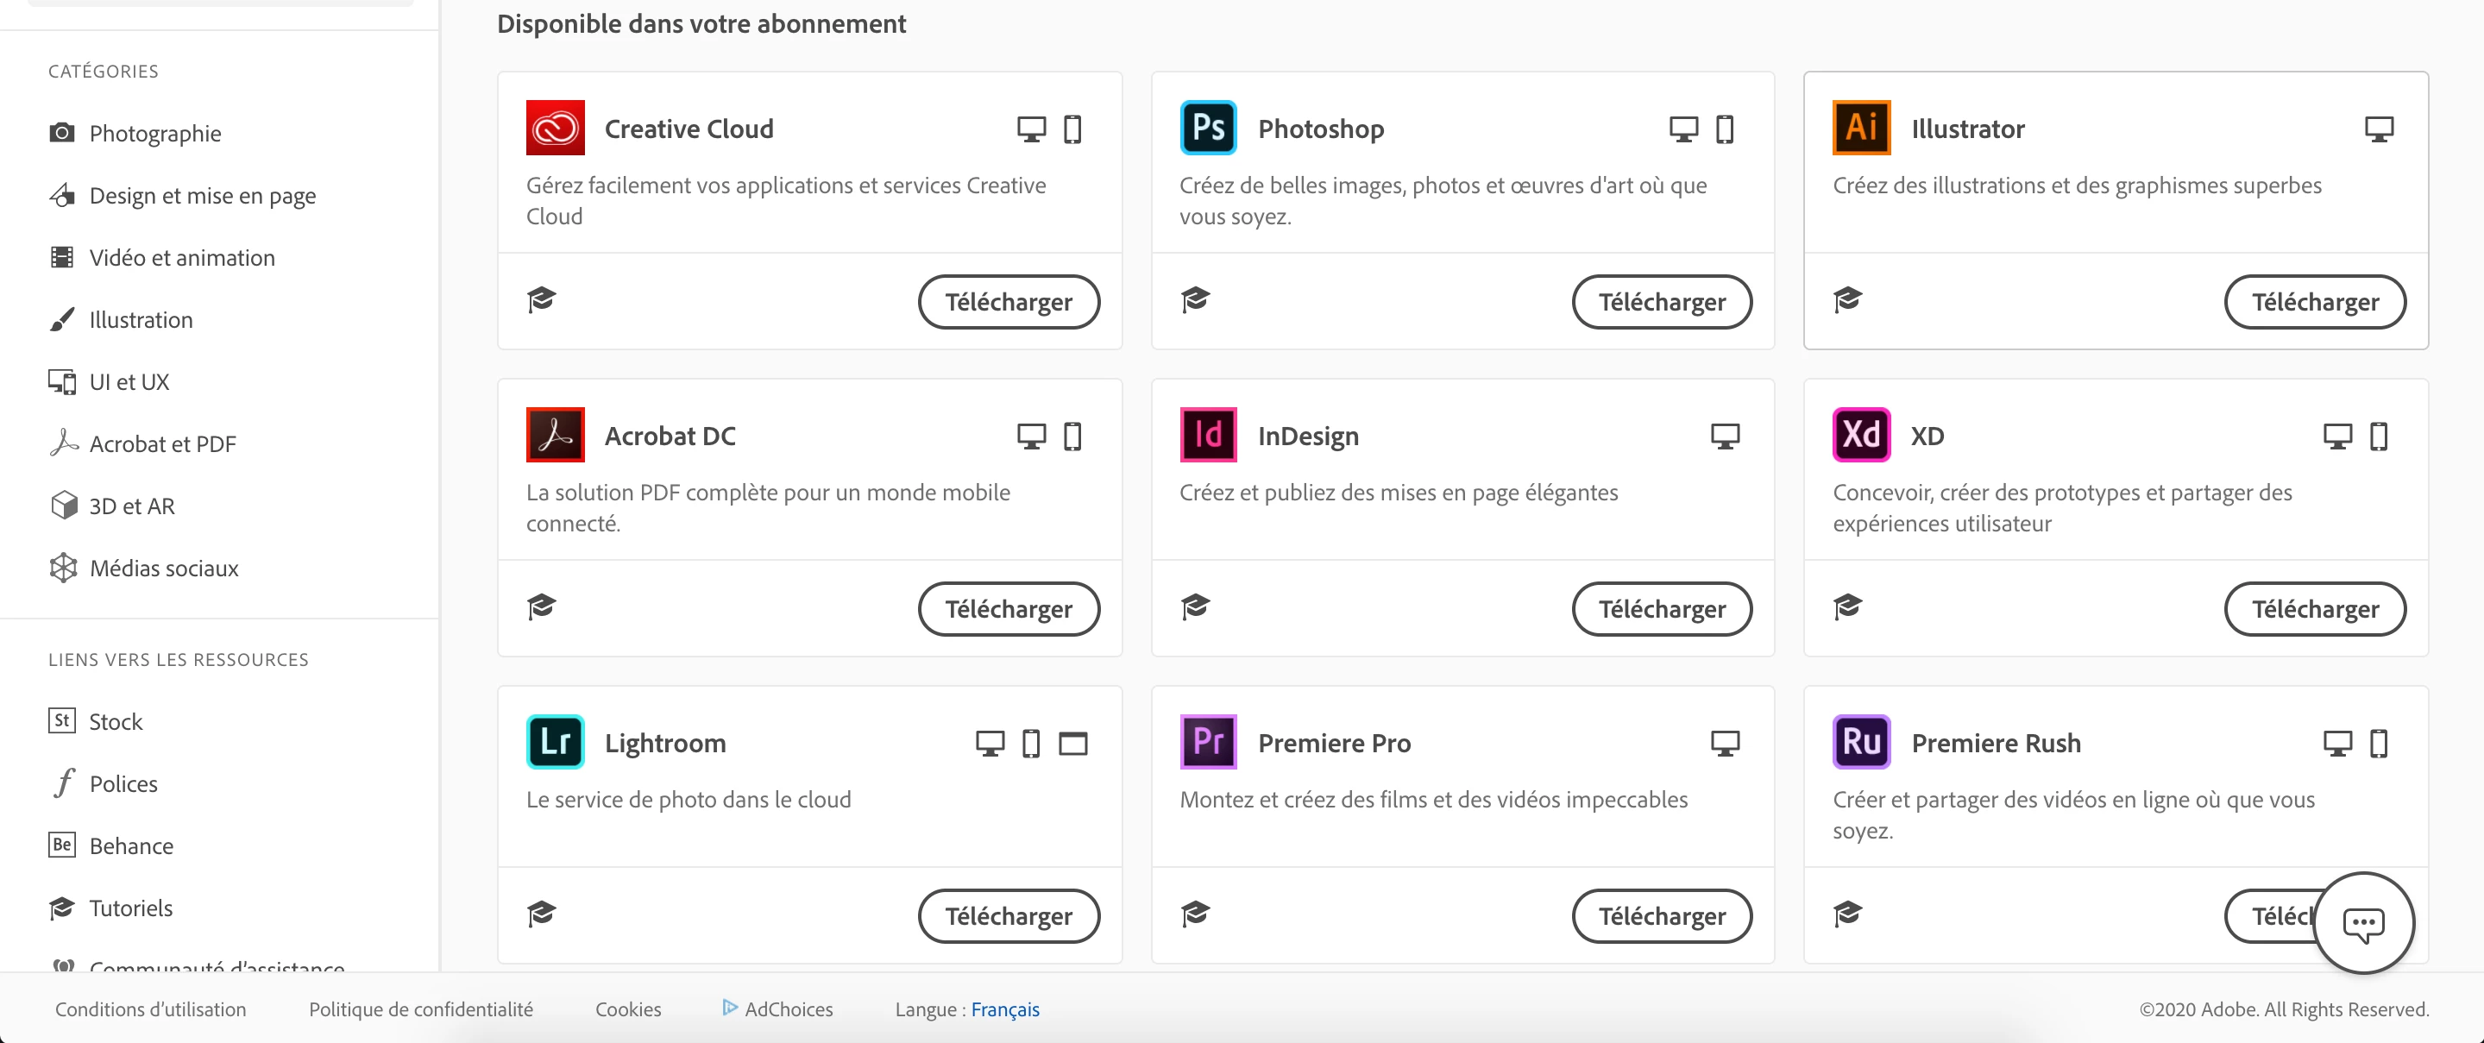Change language via Français link
The width and height of the screenshot is (2484, 1043).
coord(1005,1009)
